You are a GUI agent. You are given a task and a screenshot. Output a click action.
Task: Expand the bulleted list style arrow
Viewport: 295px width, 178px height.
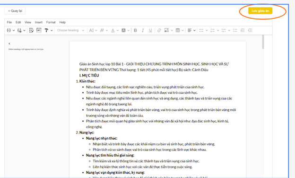[207, 30]
